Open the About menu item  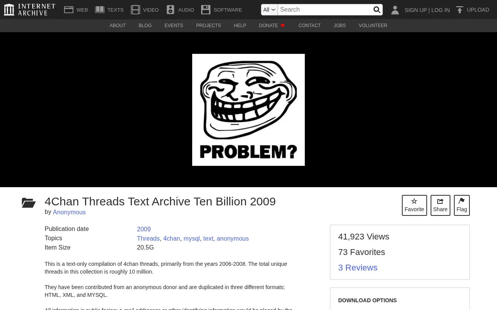(118, 26)
